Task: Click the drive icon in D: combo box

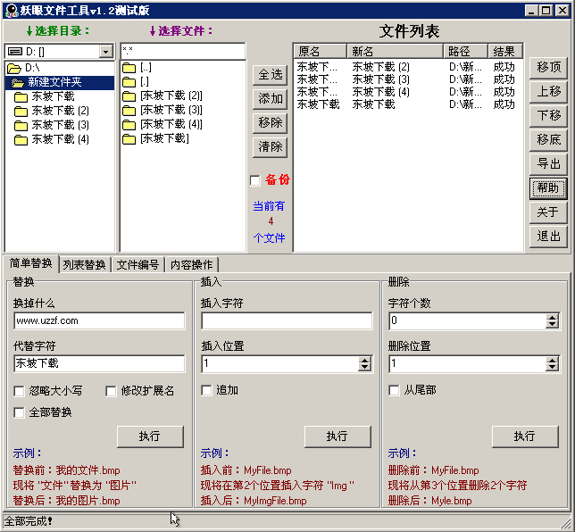Action: 15,52
